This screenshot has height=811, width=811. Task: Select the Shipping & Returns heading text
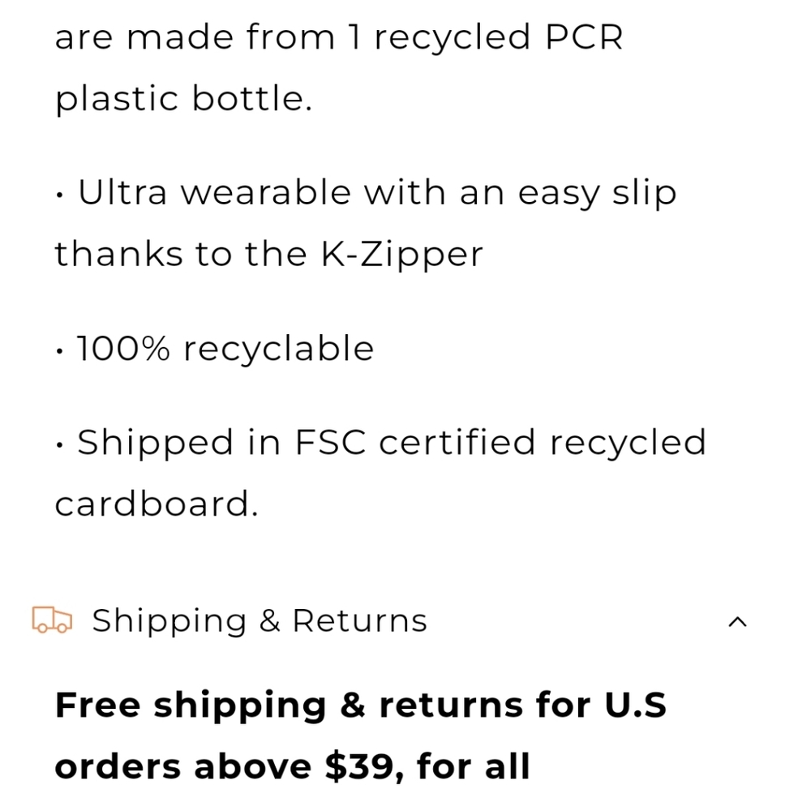(260, 620)
